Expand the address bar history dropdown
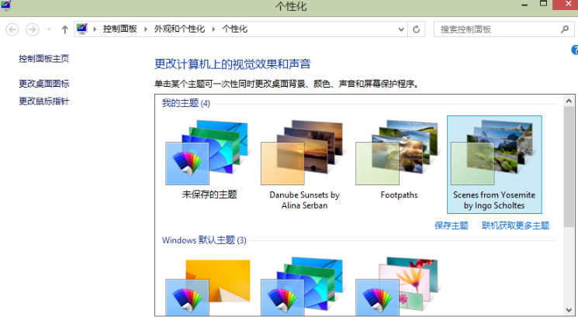 pos(401,29)
